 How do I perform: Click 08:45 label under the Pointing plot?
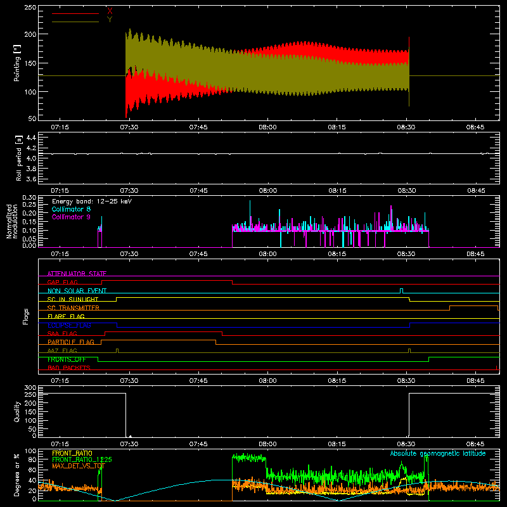pos(475,127)
